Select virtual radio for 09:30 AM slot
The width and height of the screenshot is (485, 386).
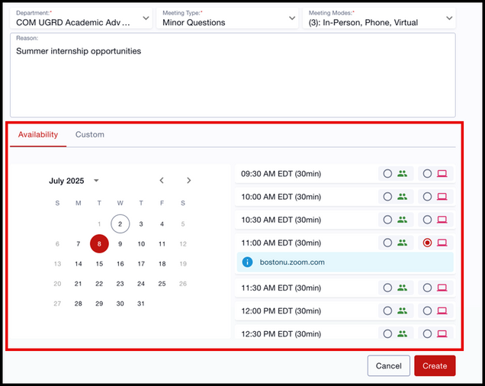tap(428, 174)
